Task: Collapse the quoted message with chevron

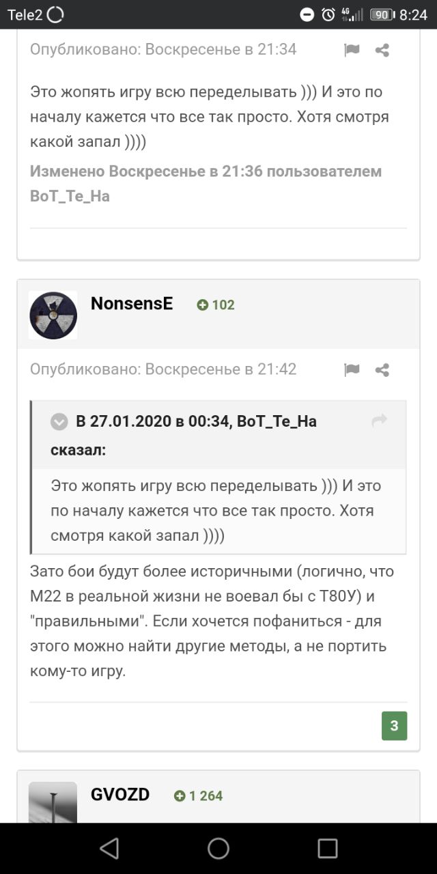Action: tap(59, 422)
